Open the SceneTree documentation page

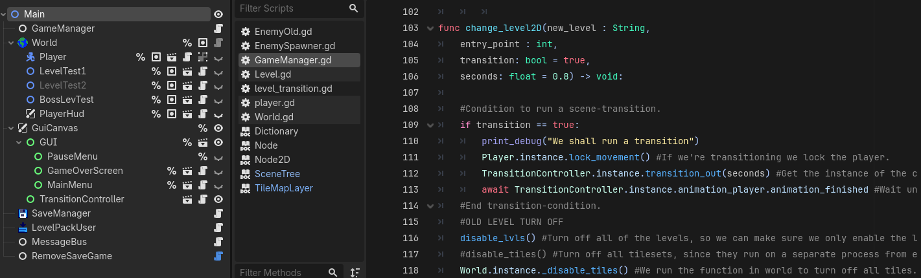pos(277,174)
